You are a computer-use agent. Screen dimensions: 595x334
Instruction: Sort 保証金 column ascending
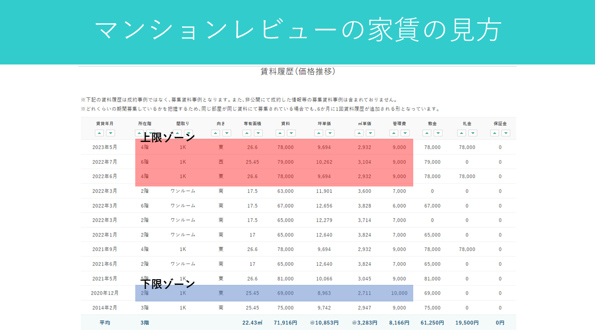click(x=495, y=133)
